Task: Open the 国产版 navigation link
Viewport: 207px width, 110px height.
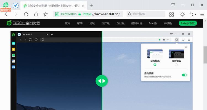Action: coord(106,23)
